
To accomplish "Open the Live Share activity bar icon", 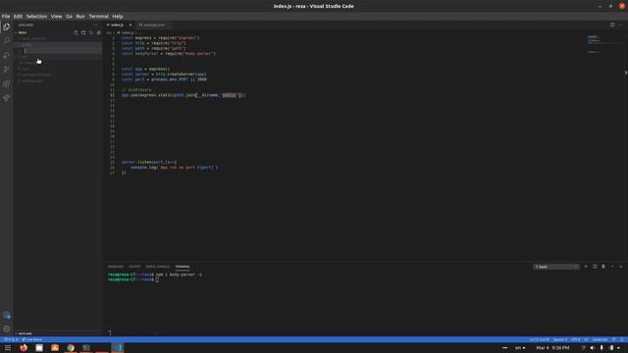I will pos(7,98).
